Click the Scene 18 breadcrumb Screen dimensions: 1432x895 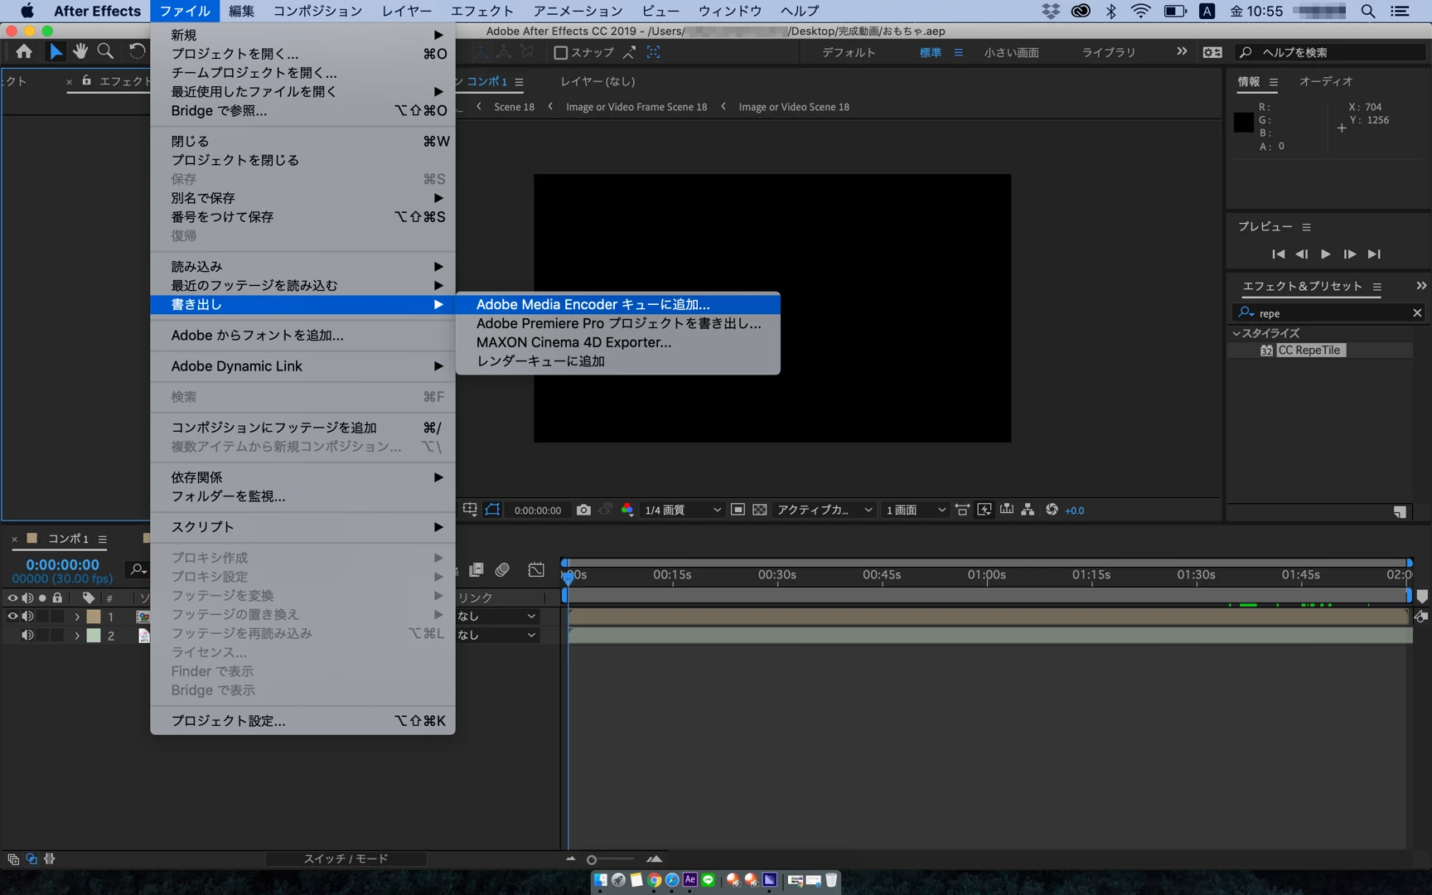point(514,107)
